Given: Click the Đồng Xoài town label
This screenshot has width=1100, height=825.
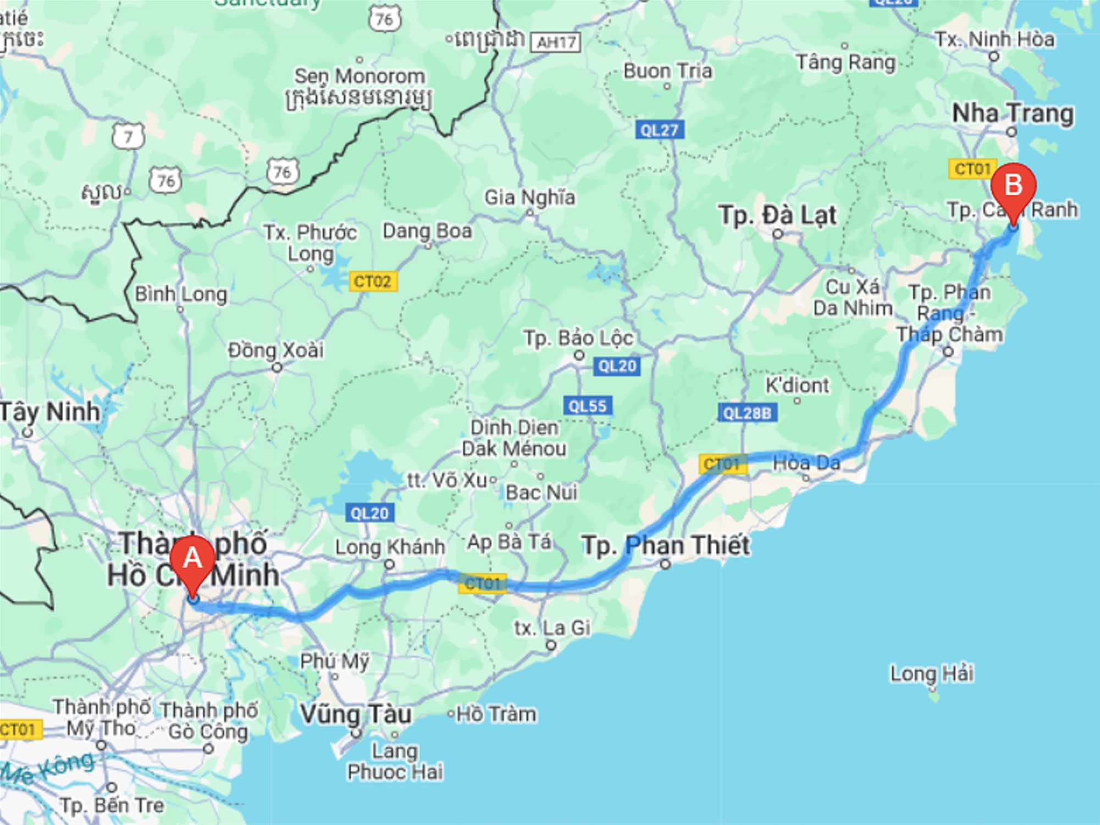Looking at the screenshot, I should pyautogui.click(x=276, y=350).
